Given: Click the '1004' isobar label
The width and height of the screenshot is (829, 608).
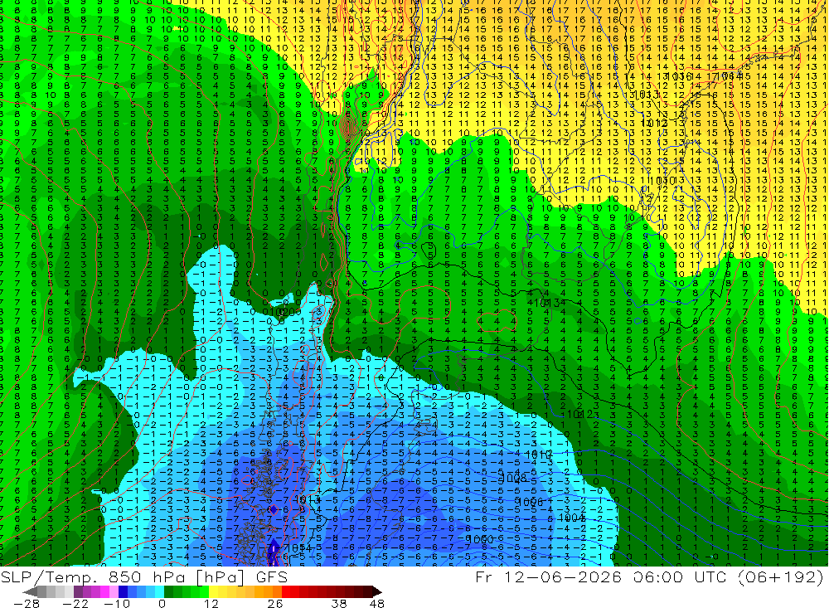Looking at the screenshot, I should point(571,518).
